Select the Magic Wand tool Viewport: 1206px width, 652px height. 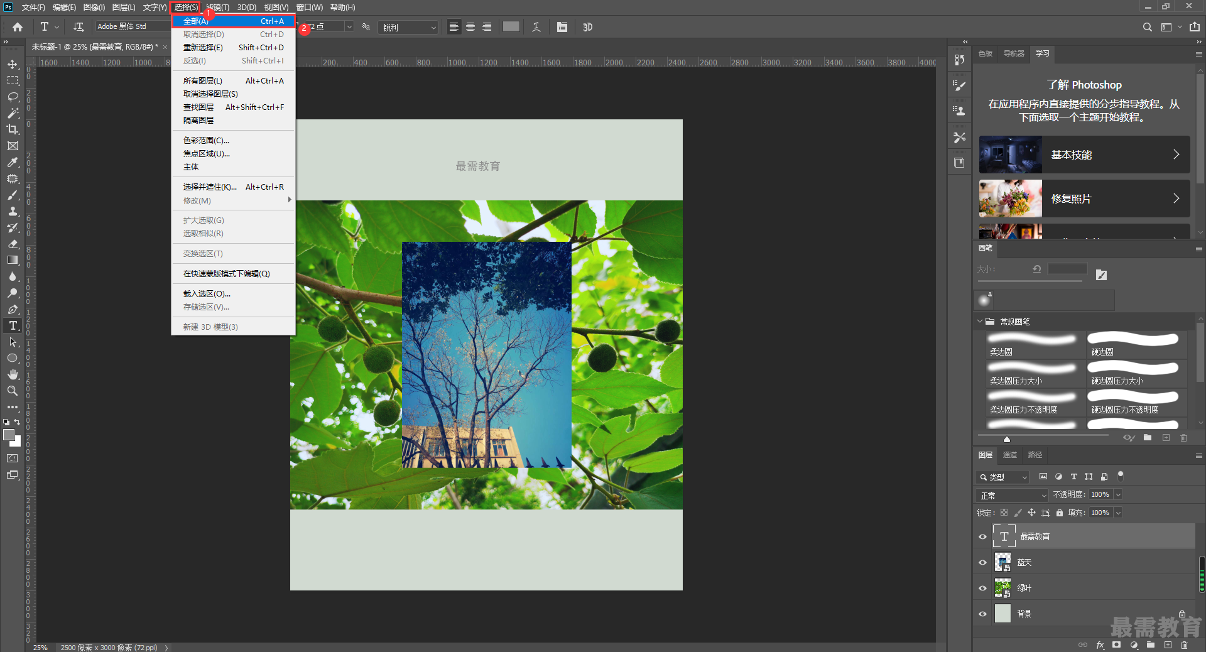[x=13, y=113]
